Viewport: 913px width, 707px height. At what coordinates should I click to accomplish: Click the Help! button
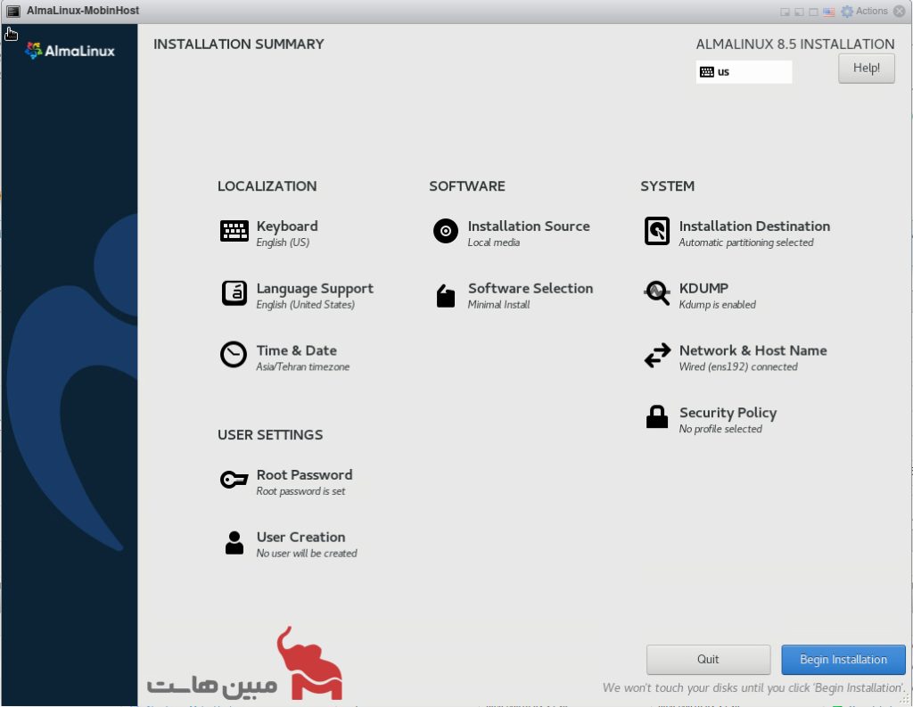(867, 68)
